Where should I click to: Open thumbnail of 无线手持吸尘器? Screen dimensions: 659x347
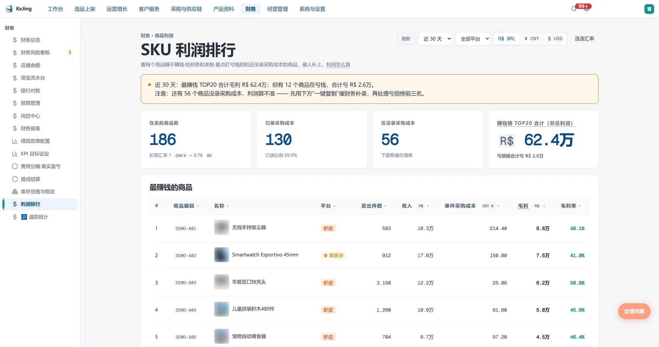coord(222,228)
